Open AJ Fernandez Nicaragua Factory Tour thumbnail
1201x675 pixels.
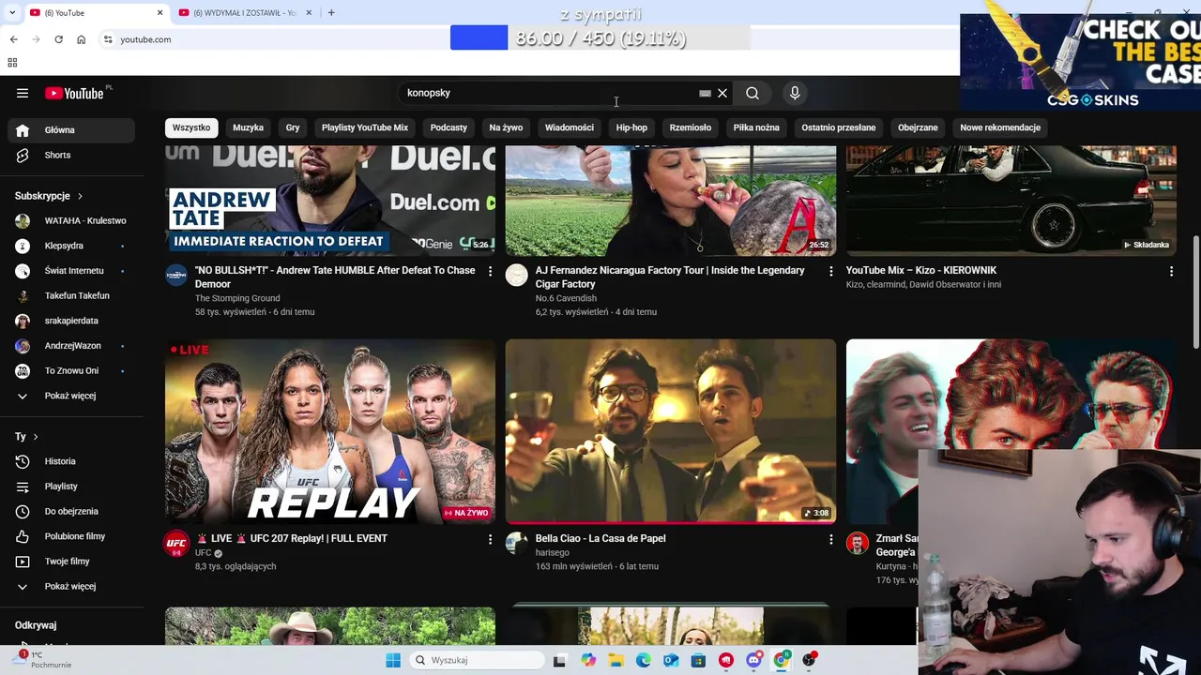point(671,201)
